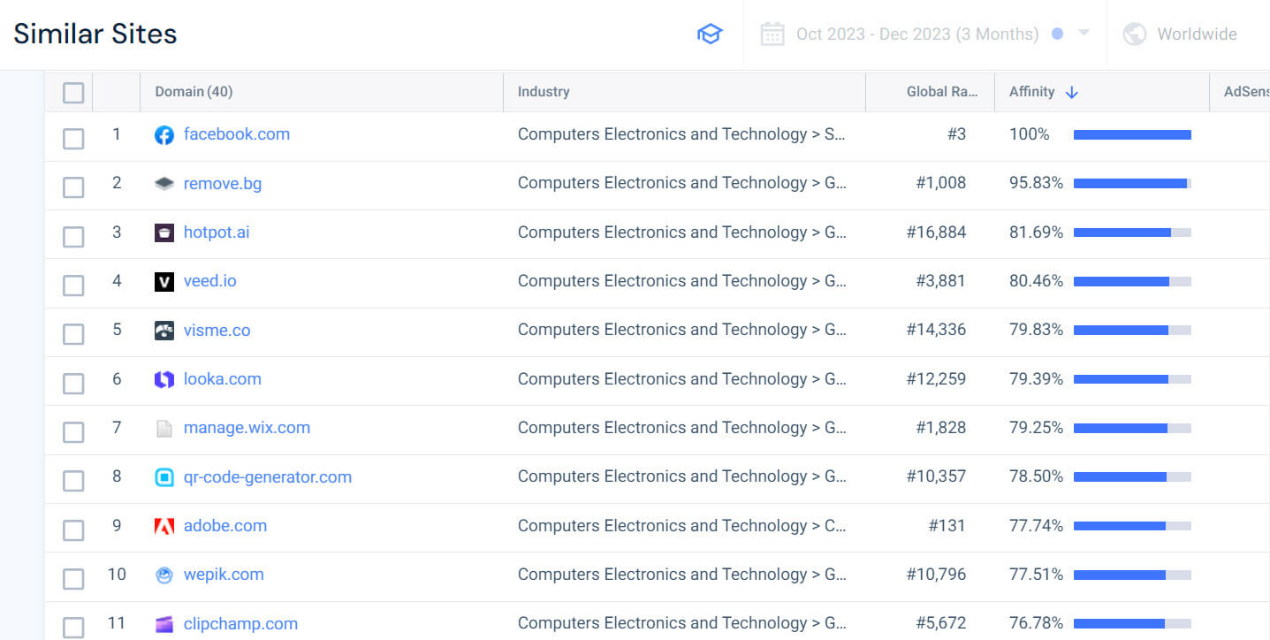The width and height of the screenshot is (1270, 640).
Task: Click the visme.co site icon
Action: (x=164, y=329)
